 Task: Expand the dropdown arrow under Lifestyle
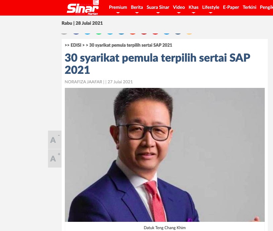pos(211,13)
